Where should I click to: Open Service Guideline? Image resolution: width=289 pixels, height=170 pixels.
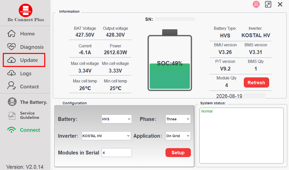[30, 115]
